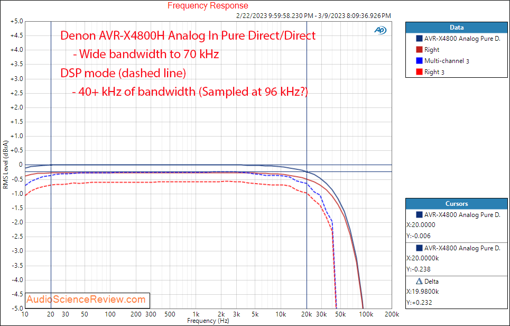
Task: Click the '1k' x-axis tick label
Action: point(196,314)
